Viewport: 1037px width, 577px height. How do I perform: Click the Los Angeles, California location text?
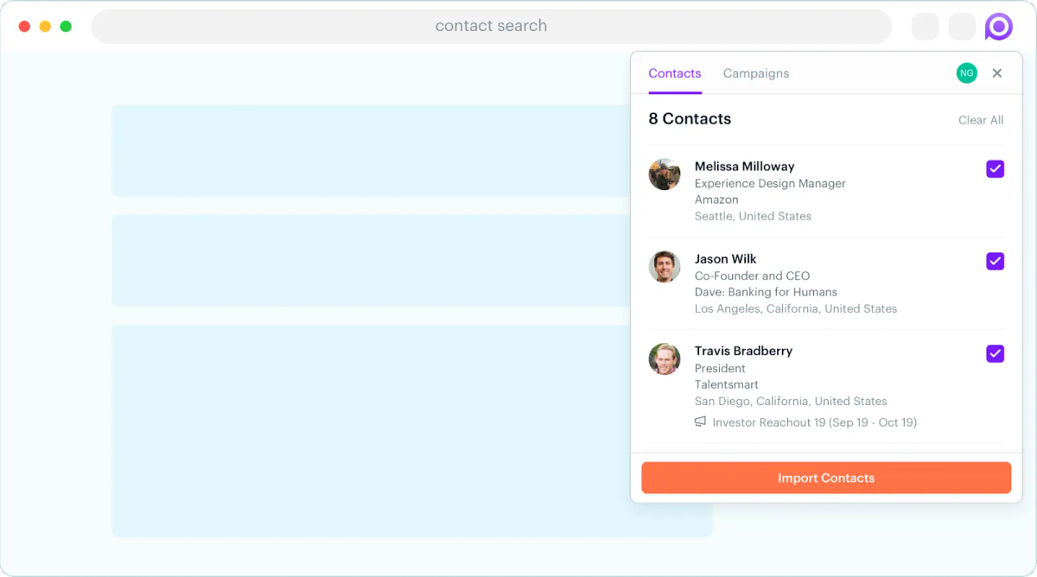tap(796, 308)
